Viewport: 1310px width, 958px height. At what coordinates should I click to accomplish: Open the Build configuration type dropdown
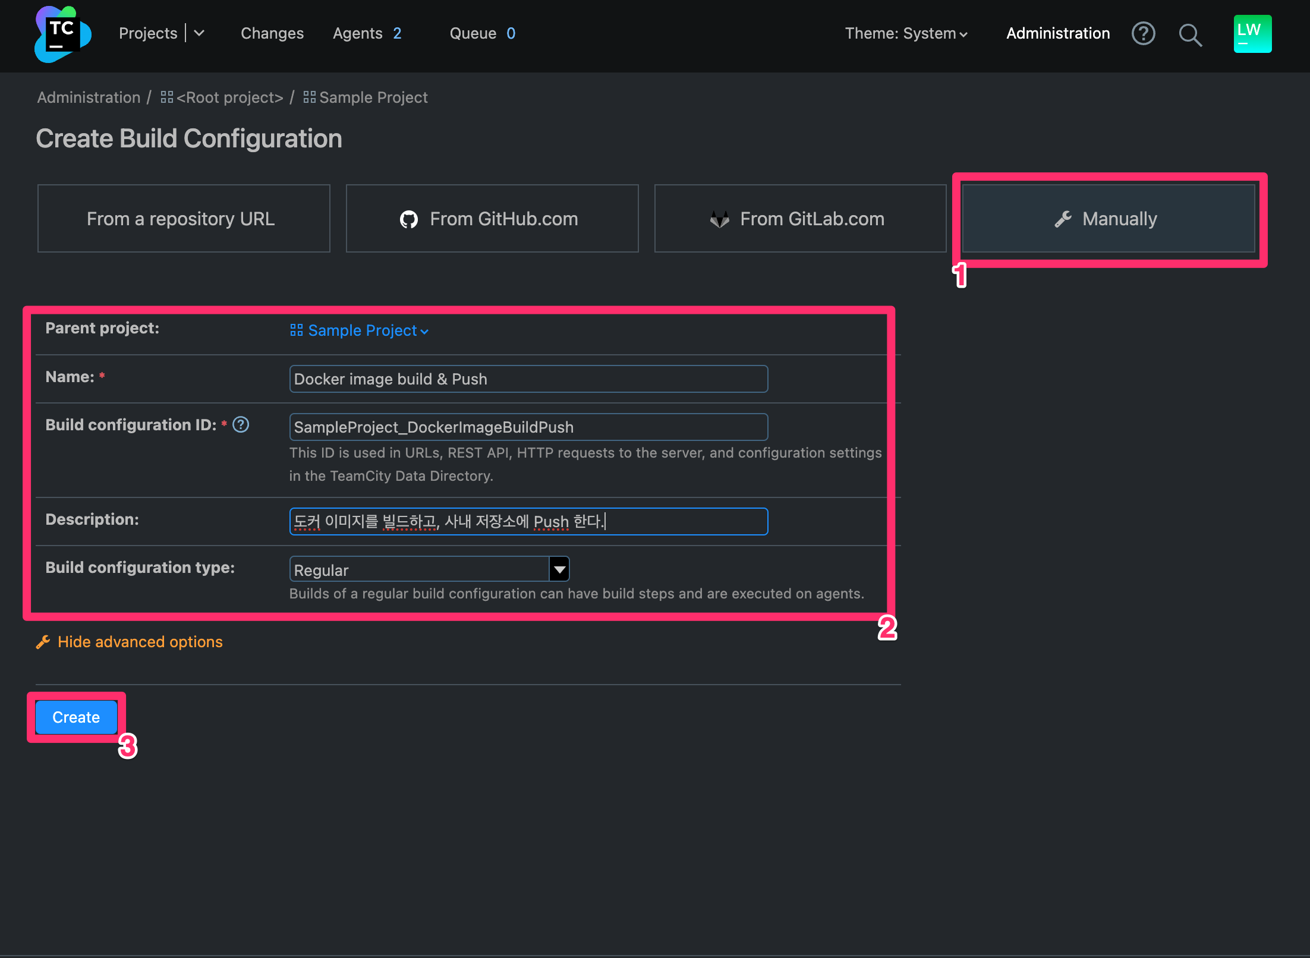[x=558, y=569]
